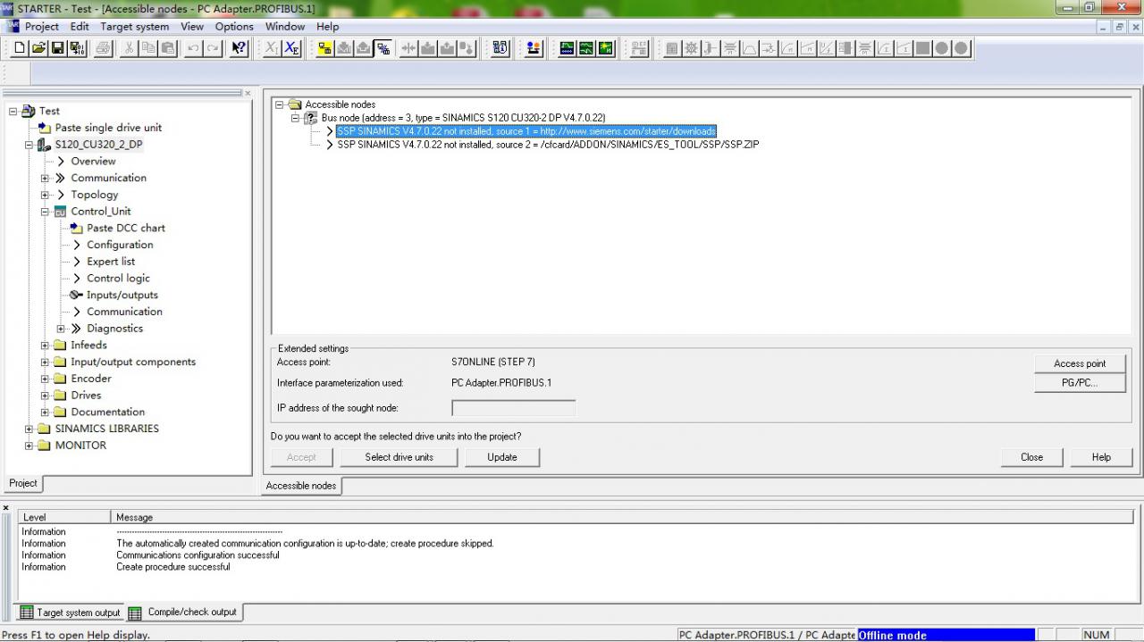Click the Cut scissors icon
This screenshot has width=1144, height=642.
click(x=130, y=48)
